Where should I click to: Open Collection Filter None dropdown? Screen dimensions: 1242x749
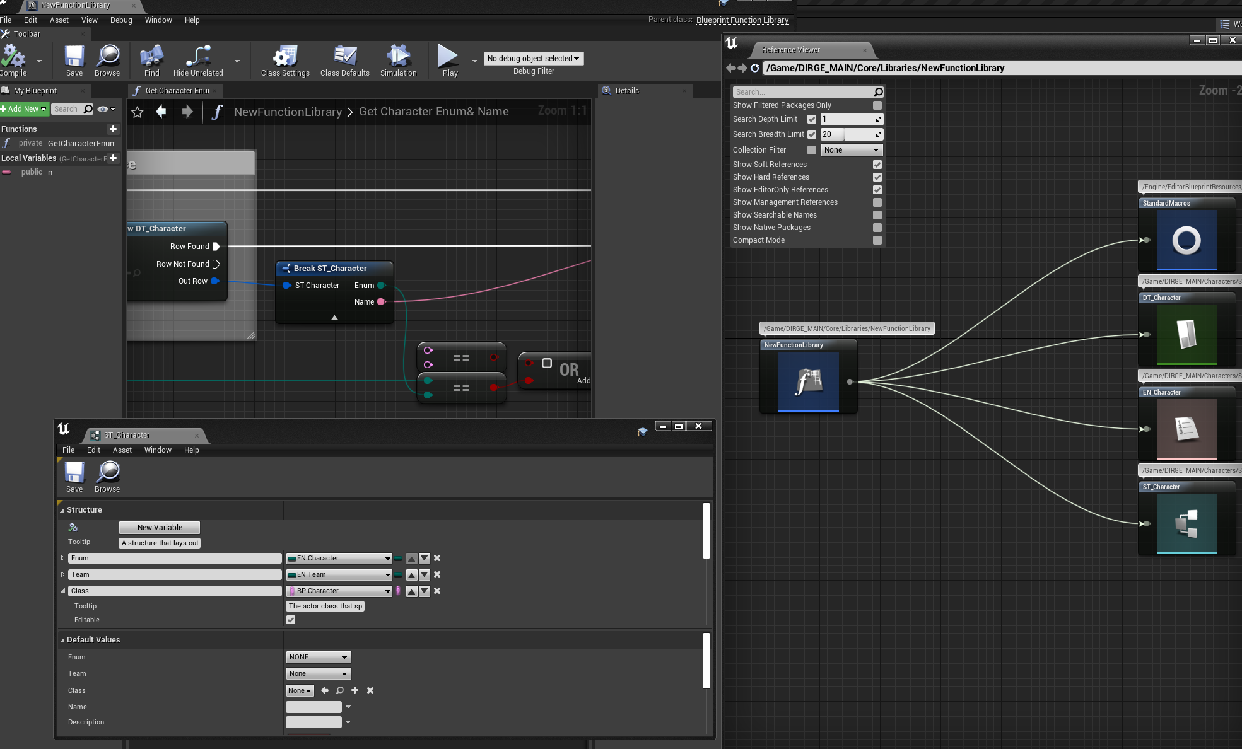(852, 150)
